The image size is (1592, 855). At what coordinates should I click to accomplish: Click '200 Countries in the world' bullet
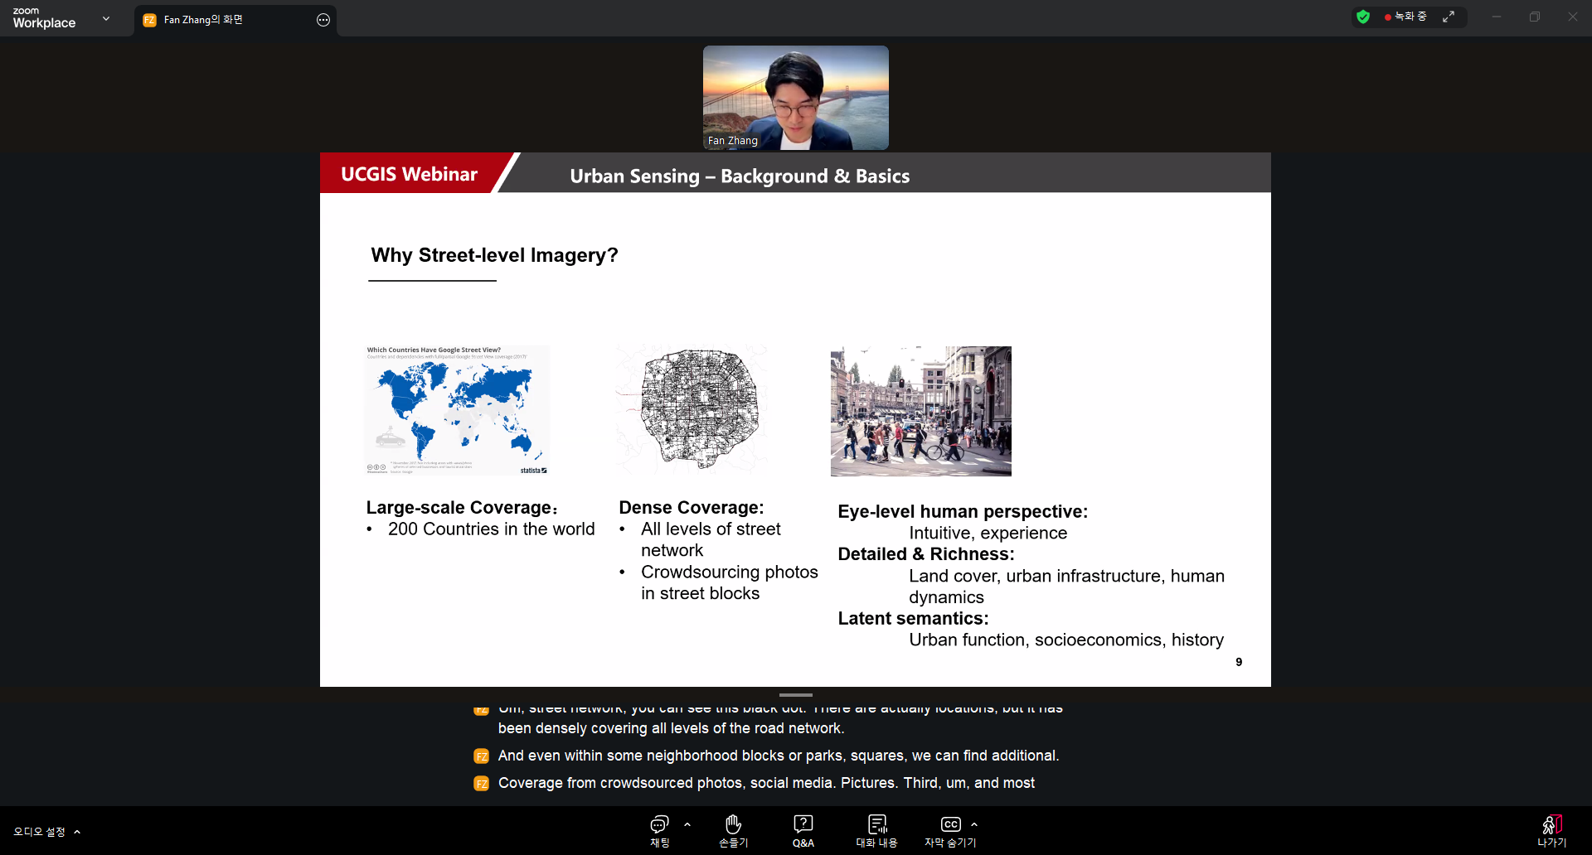[491, 529]
